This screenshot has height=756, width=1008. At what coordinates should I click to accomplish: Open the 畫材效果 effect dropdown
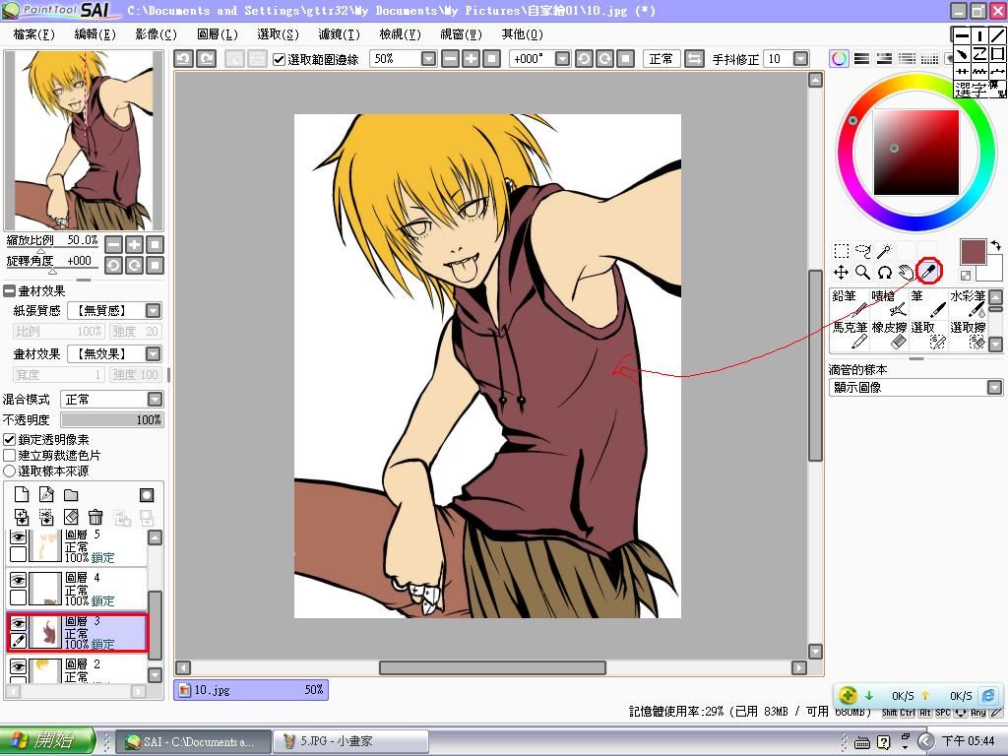tap(153, 354)
